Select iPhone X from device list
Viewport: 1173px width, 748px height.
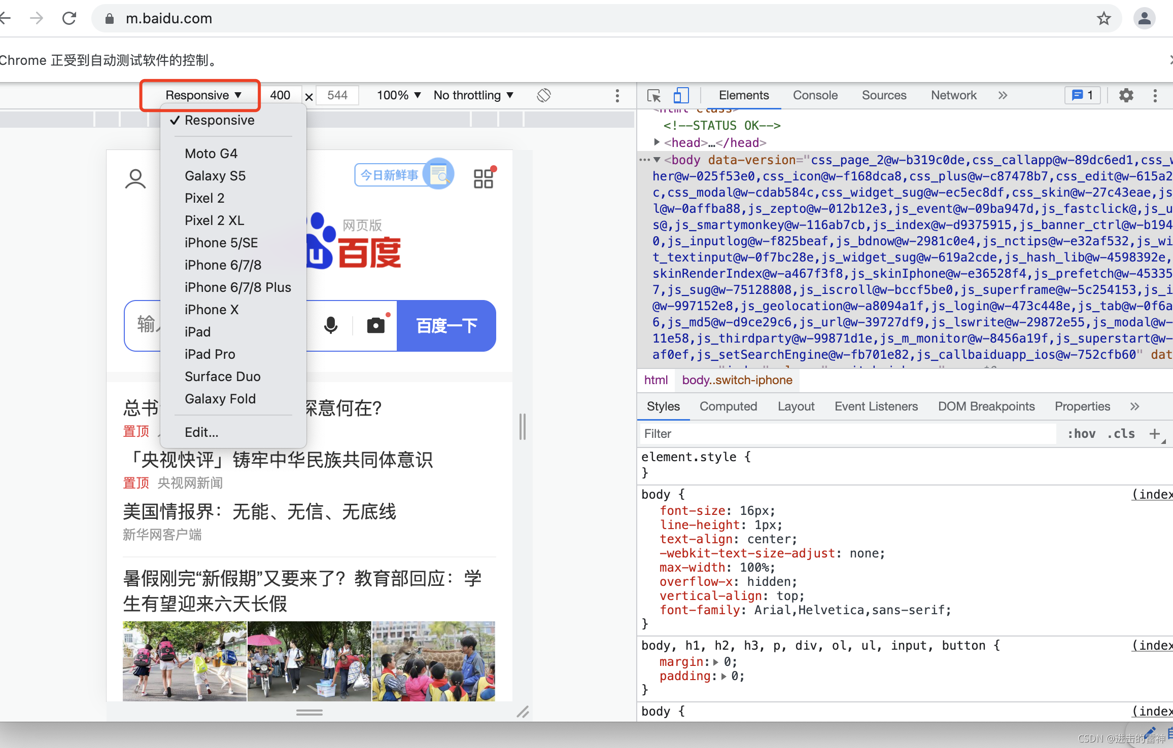(x=212, y=310)
